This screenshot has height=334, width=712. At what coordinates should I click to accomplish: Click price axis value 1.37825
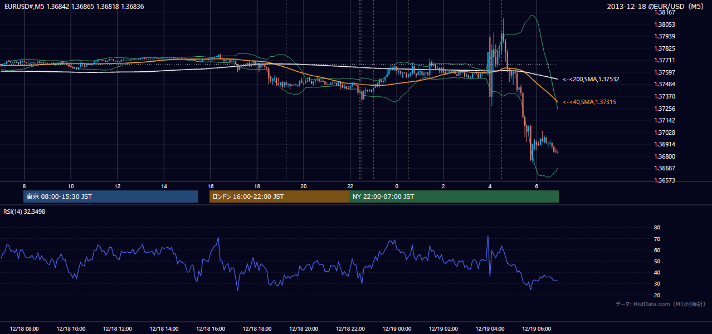click(x=665, y=48)
